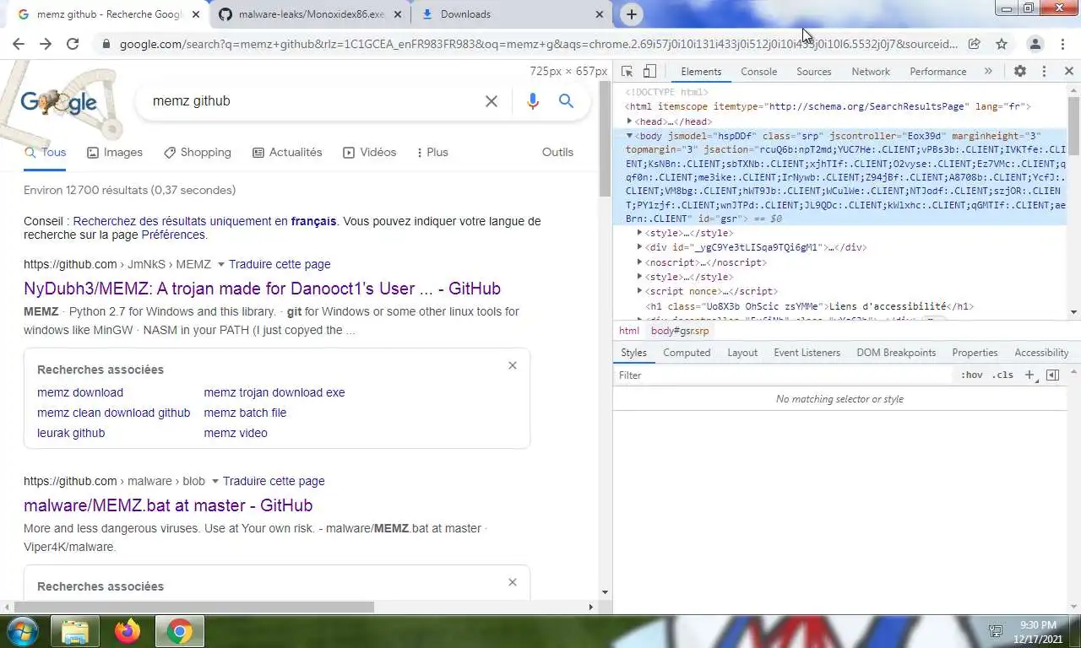Image resolution: width=1081 pixels, height=648 pixels.
Task: Activate DevTools inspect element picker
Action: (627, 72)
